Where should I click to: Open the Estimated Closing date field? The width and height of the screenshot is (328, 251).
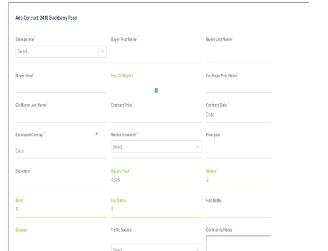point(61,151)
